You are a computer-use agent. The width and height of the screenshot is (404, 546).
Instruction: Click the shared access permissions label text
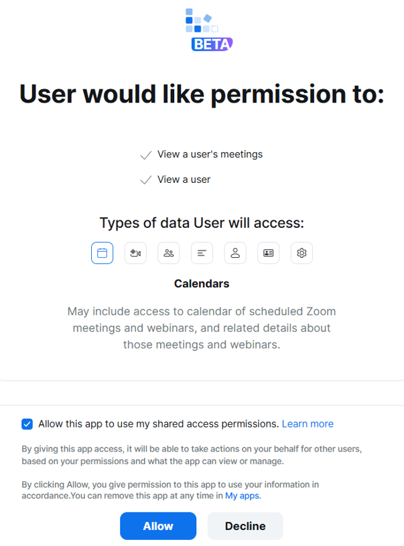click(x=159, y=424)
